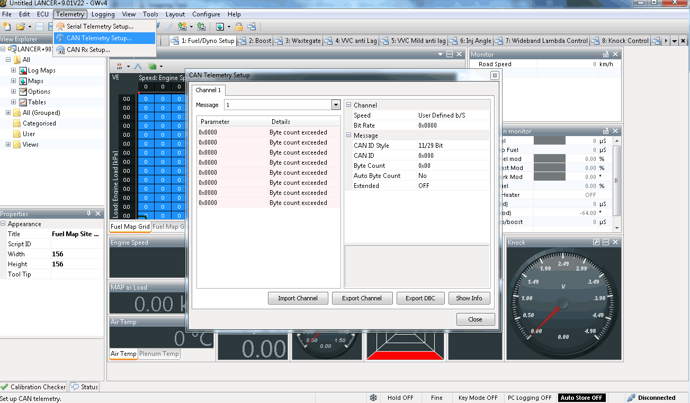Toggle Auto Store OFF in status bar
The width and height of the screenshot is (690, 403).
(581, 398)
